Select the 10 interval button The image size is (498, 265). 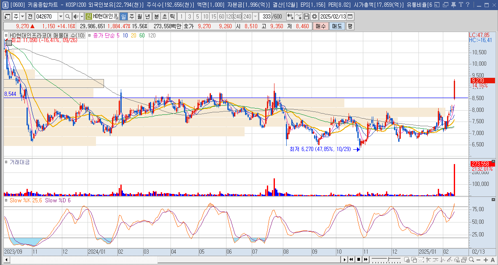tap(206, 16)
